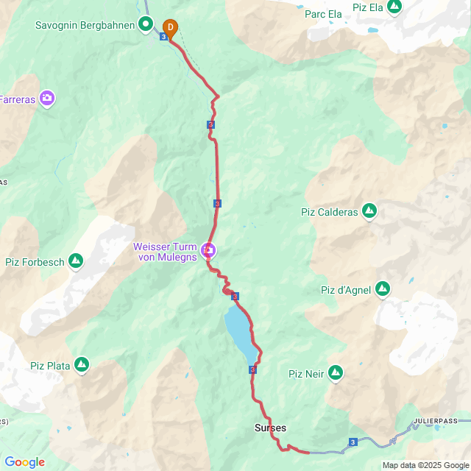Click the Julierpass label
The width and height of the screenshot is (471, 471).
pyautogui.click(x=435, y=421)
